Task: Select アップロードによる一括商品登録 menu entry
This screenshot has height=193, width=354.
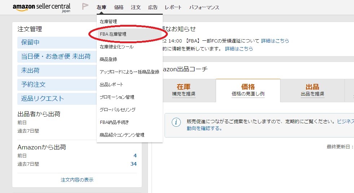Action: pyautogui.click(x=130, y=72)
